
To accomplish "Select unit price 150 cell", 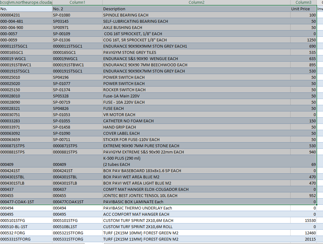I will (303, 121).
